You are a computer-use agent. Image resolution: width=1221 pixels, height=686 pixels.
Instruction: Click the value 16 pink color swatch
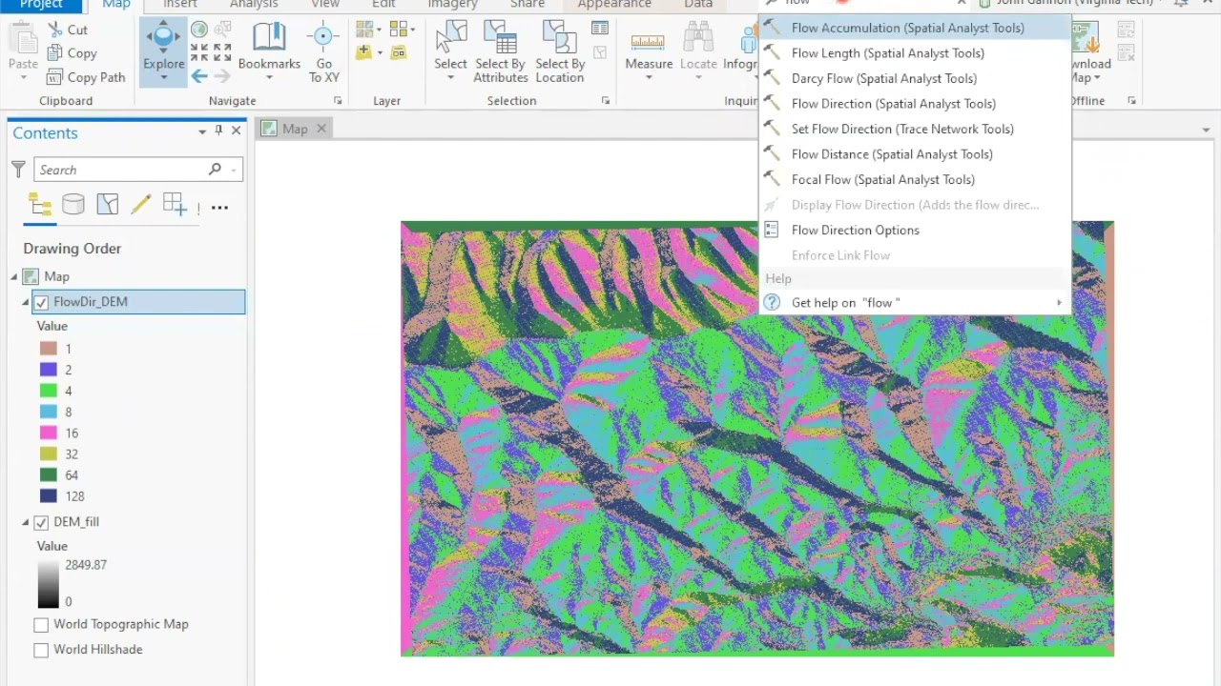click(x=48, y=433)
